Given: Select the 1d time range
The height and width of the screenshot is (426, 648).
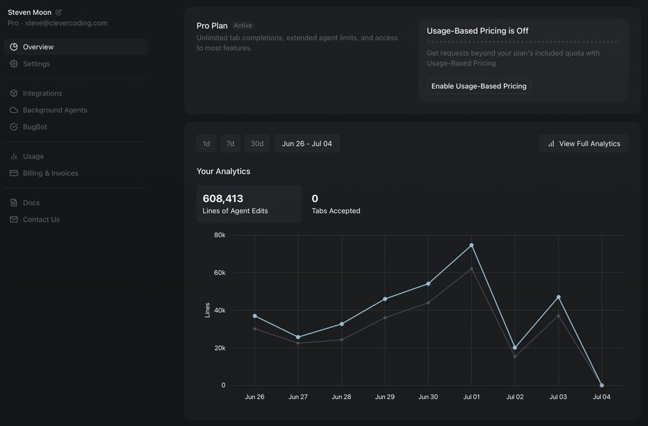Looking at the screenshot, I should pyautogui.click(x=206, y=144).
